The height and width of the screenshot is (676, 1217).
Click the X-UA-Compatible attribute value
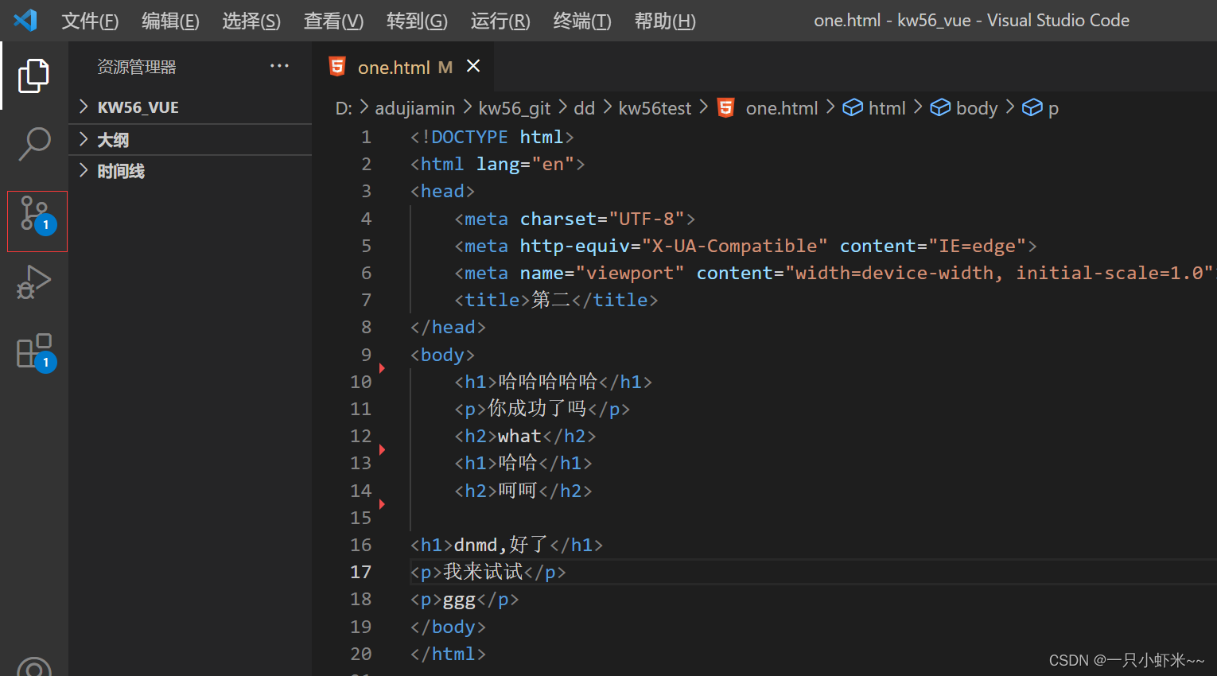[x=735, y=246]
